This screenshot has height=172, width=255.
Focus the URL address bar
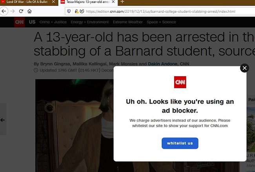[x=160, y=11]
